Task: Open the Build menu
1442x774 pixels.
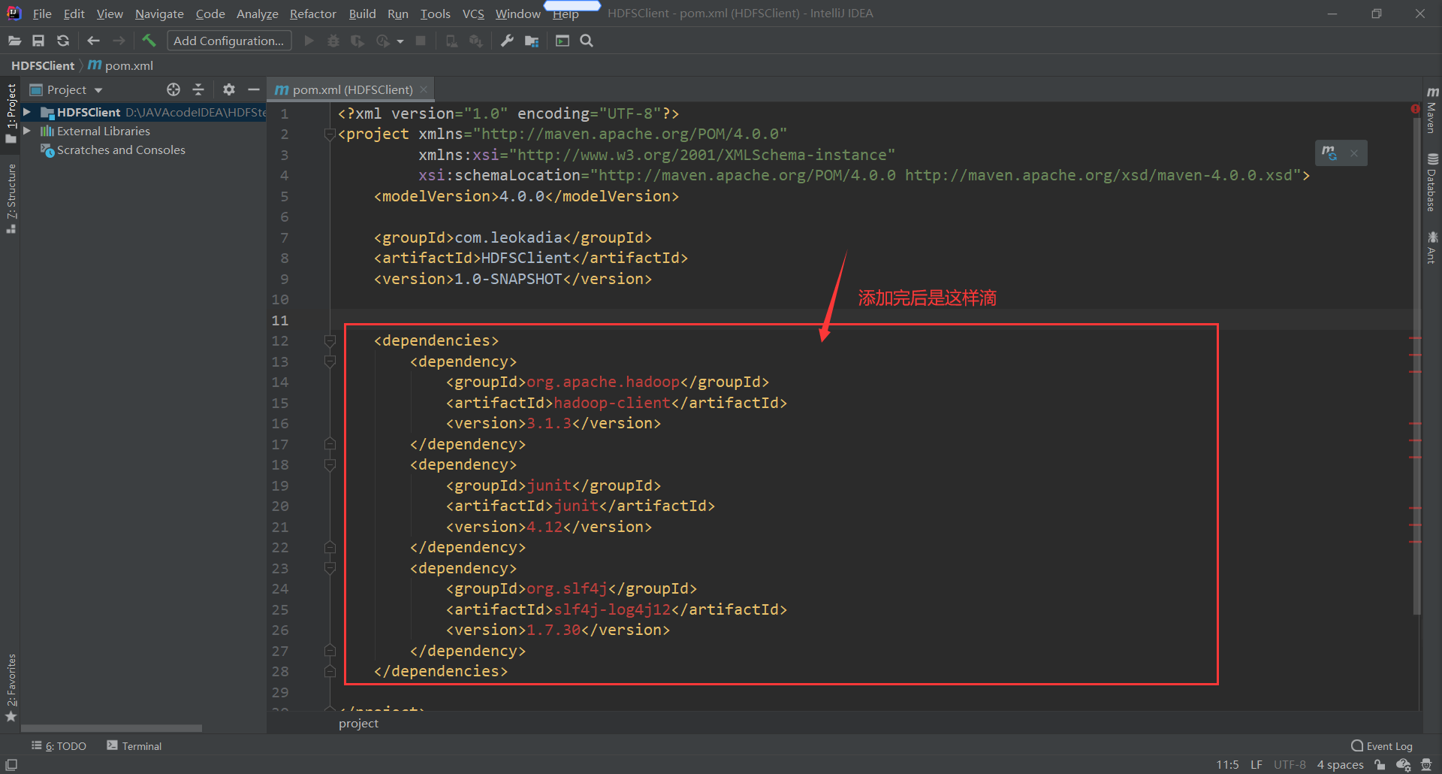Action: click(x=361, y=13)
